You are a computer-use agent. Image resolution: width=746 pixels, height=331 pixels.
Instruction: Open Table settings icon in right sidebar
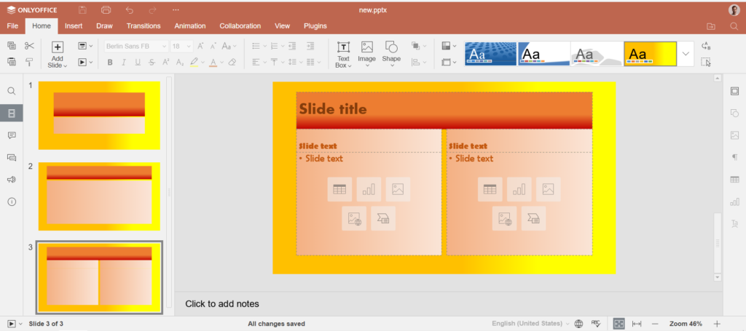point(734,180)
